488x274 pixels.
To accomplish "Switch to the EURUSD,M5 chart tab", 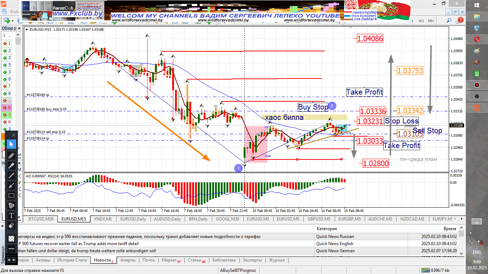I will [x=288, y=219].
